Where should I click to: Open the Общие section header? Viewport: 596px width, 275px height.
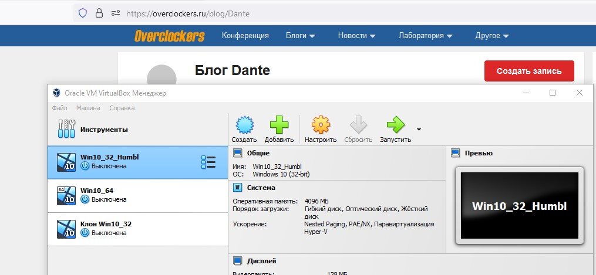[x=258, y=153]
